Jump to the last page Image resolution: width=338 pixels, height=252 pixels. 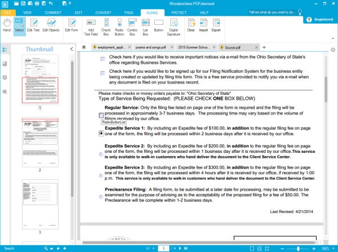186,249
